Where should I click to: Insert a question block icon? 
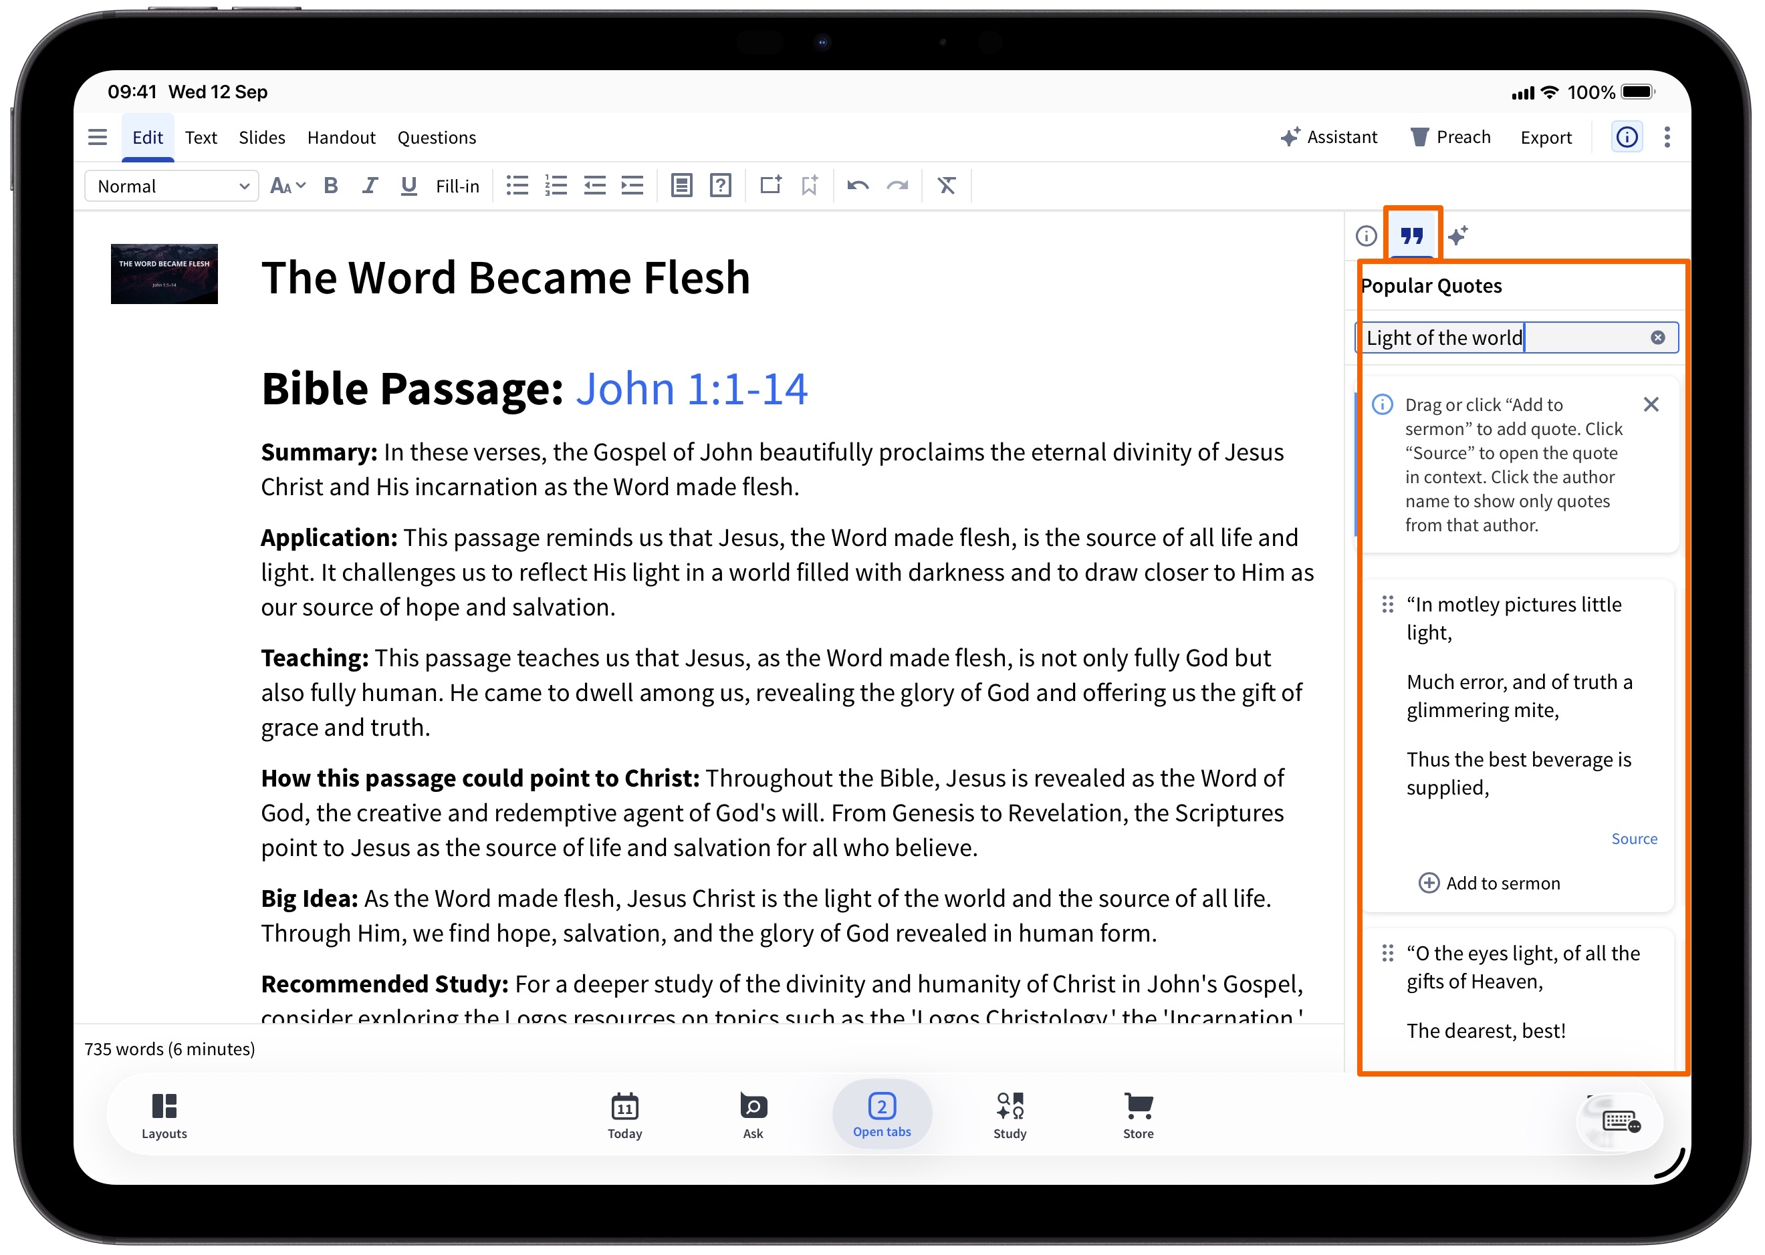721,186
